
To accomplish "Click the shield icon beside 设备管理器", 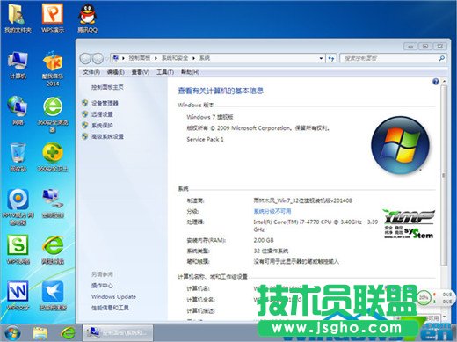I will click(x=85, y=103).
